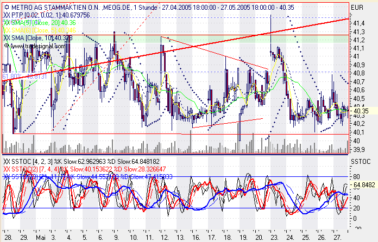This screenshot has width=378, height=242.
Task: Click the EUR currency label on price axis
Action: (x=357, y=8)
